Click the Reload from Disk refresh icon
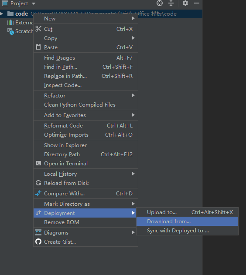This screenshot has width=246, height=275. (x=38, y=183)
